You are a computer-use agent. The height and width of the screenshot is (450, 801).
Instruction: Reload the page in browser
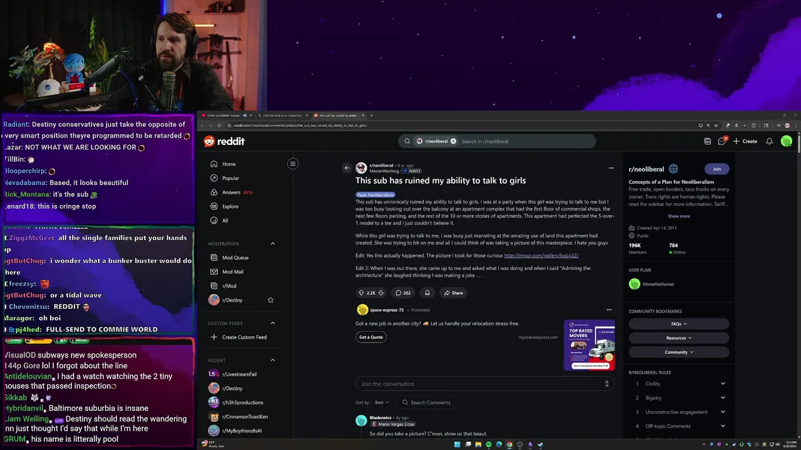tap(218, 126)
